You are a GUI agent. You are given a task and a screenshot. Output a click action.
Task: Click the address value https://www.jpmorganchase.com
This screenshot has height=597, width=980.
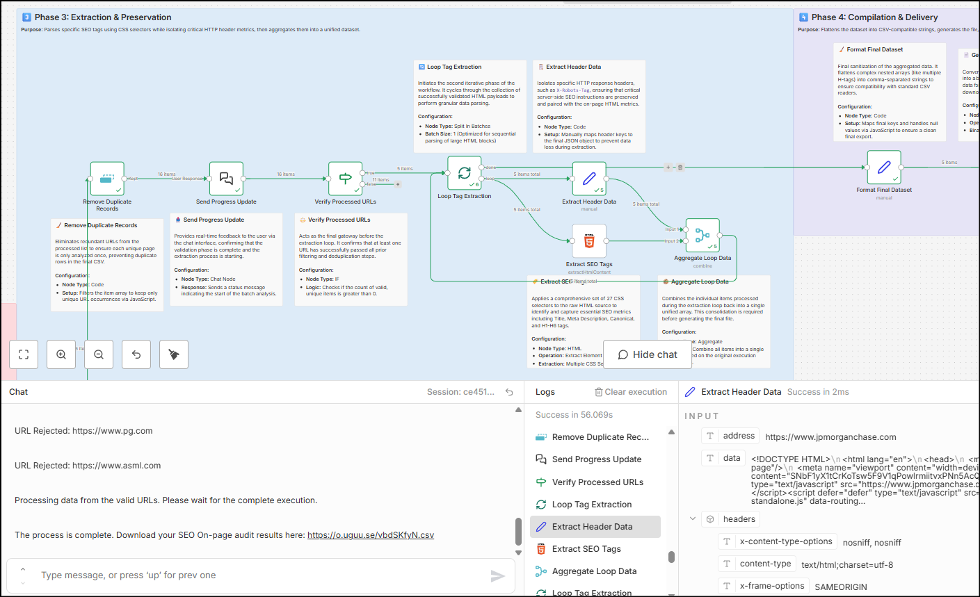coord(830,437)
